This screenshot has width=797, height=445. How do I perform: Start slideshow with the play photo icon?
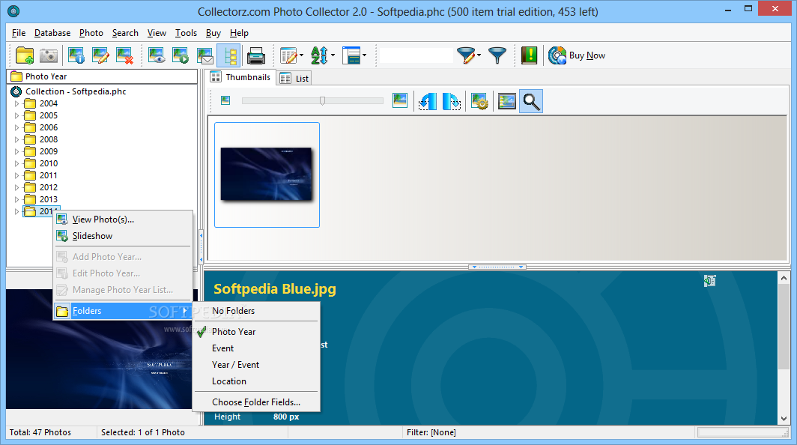[x=181, y=55]
